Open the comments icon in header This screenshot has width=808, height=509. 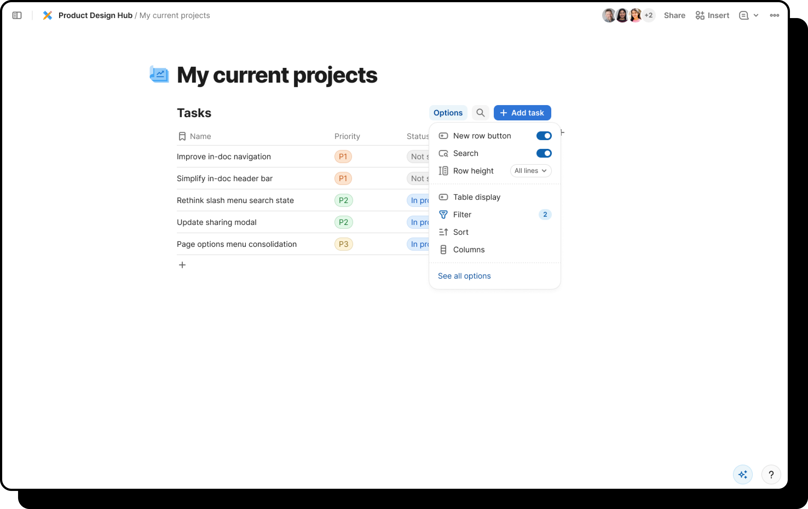(x=744, y=15)
